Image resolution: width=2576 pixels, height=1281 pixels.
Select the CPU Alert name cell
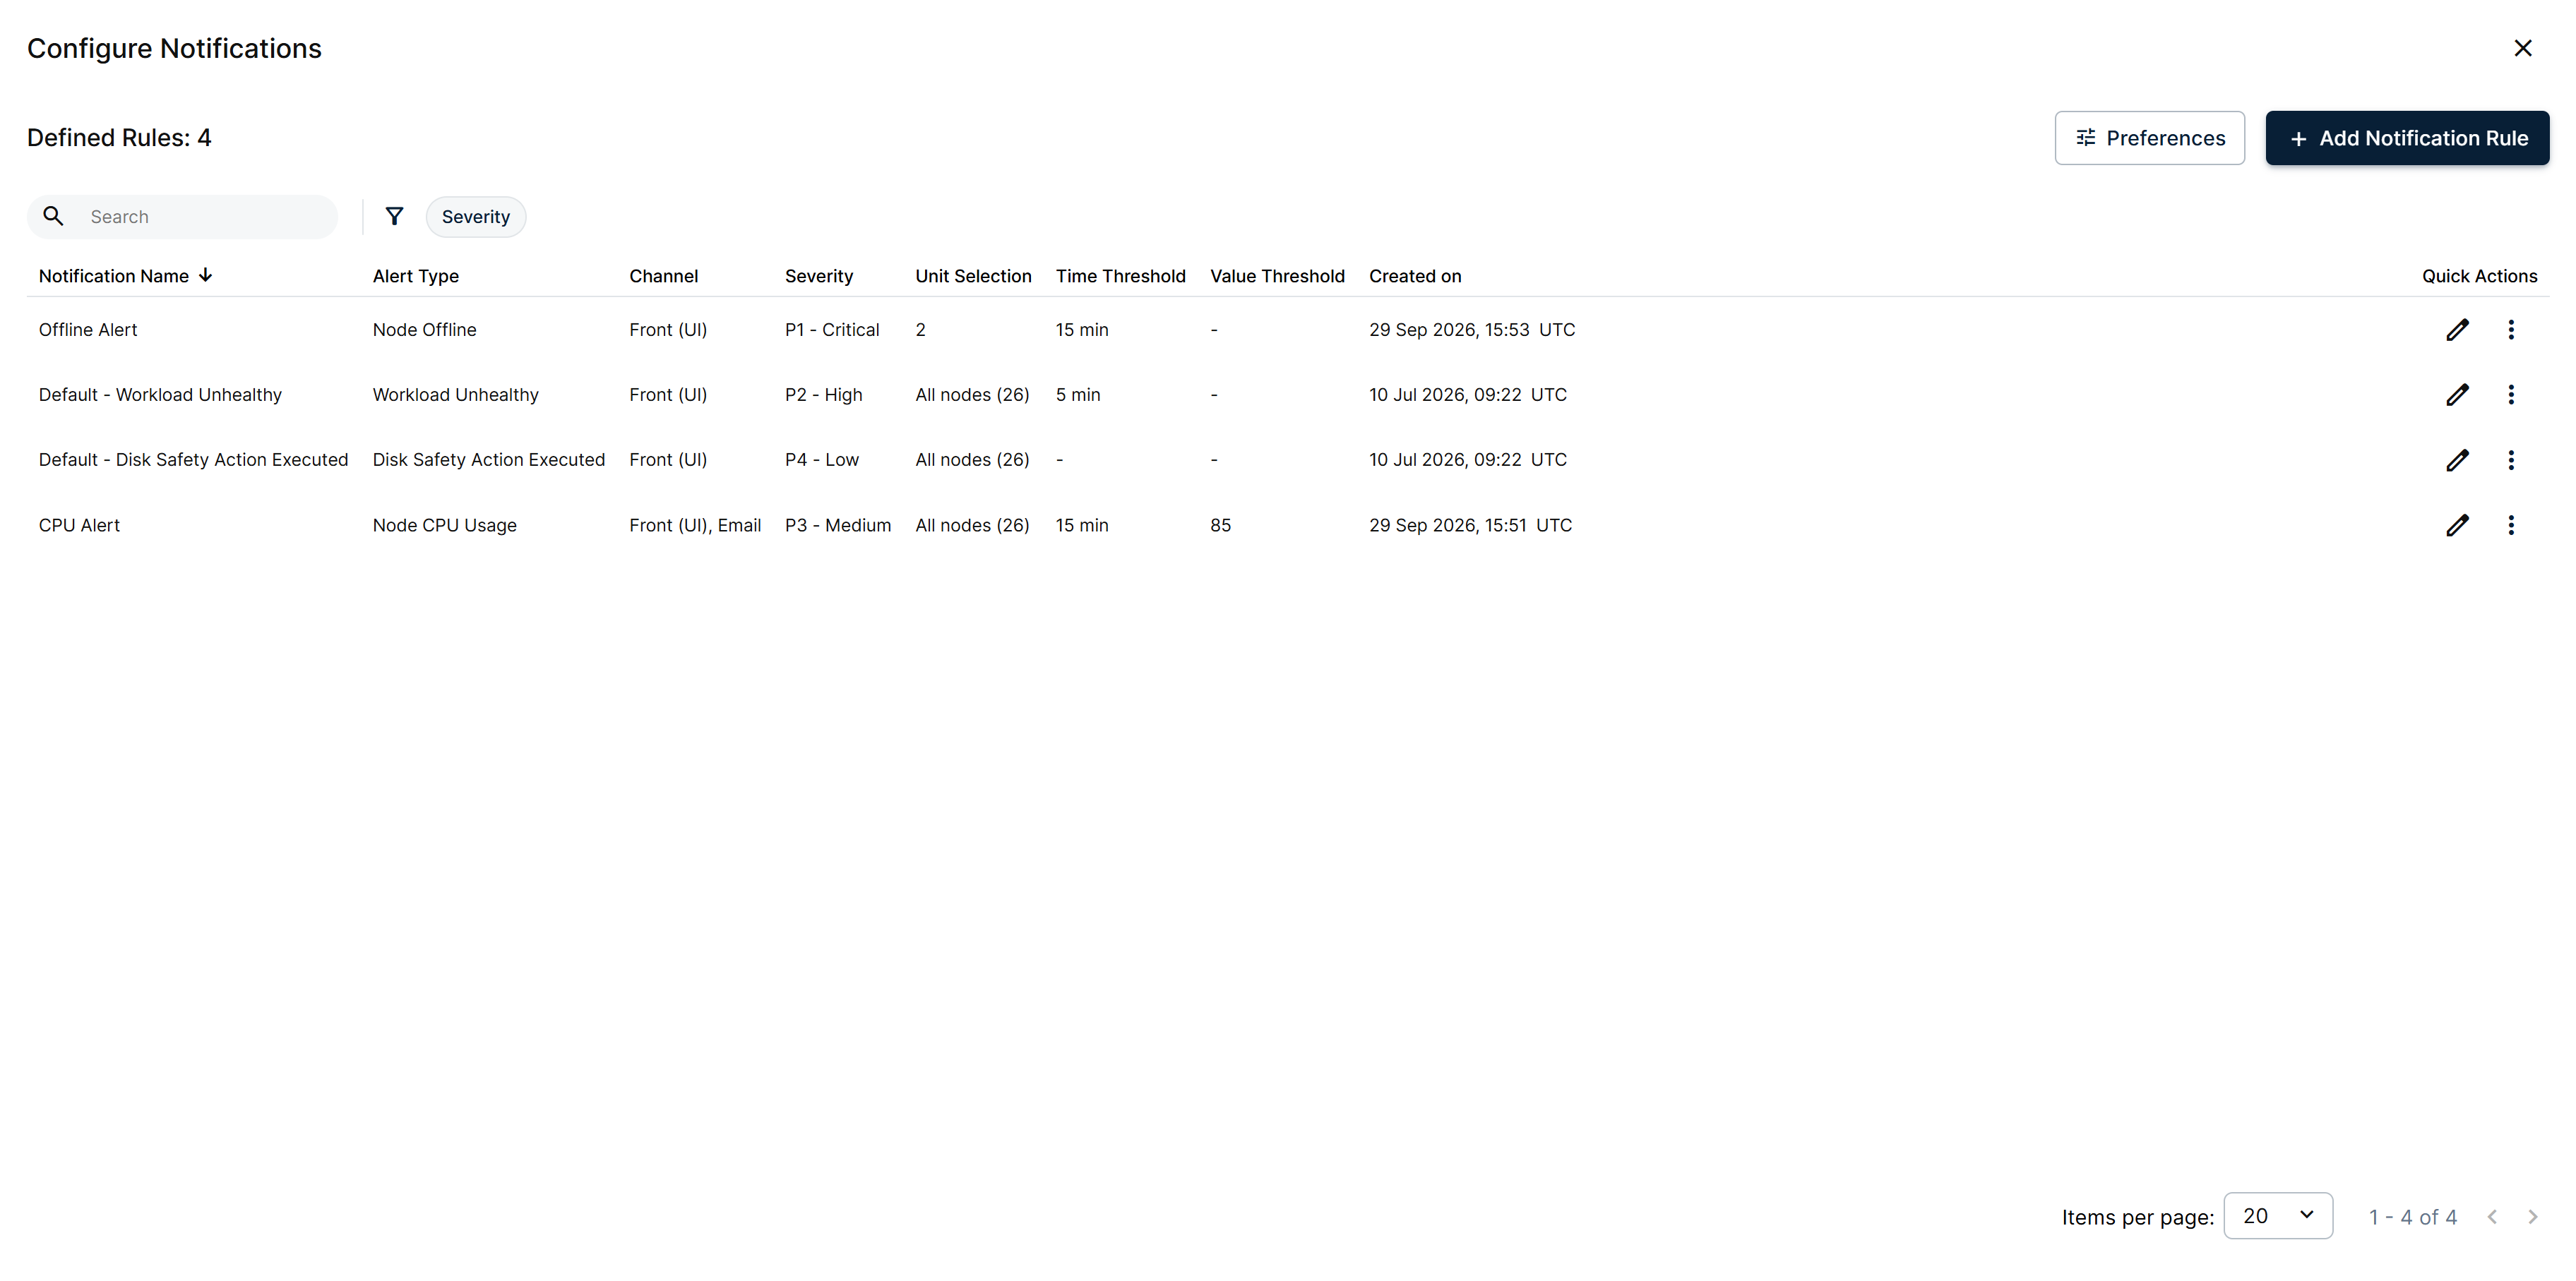click(x=79, y=526)
